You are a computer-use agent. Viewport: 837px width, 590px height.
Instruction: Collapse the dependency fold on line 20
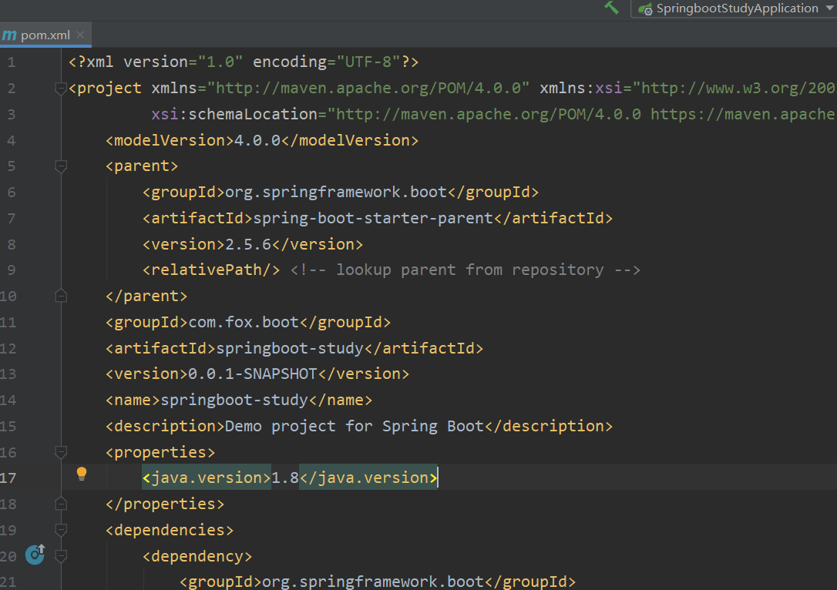point(61,556)
